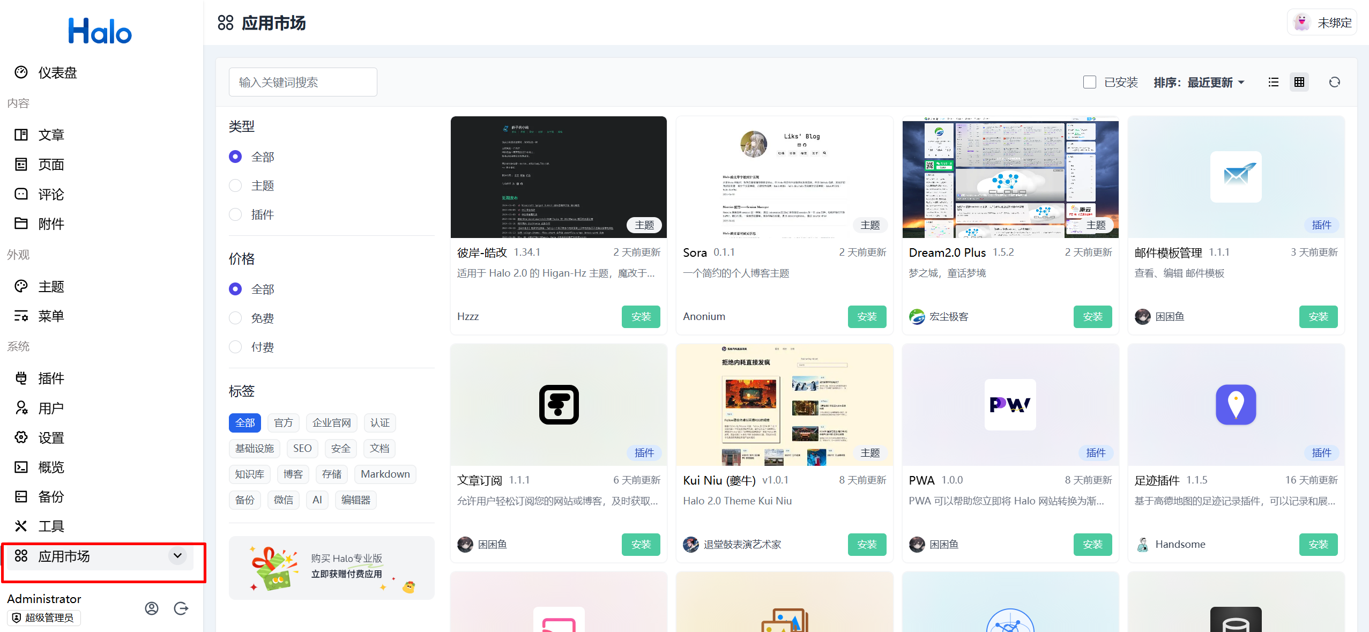The width and height of the screenshot is (1369, 632).
Task: Select the Markdown tag
Action: [385, 474]
